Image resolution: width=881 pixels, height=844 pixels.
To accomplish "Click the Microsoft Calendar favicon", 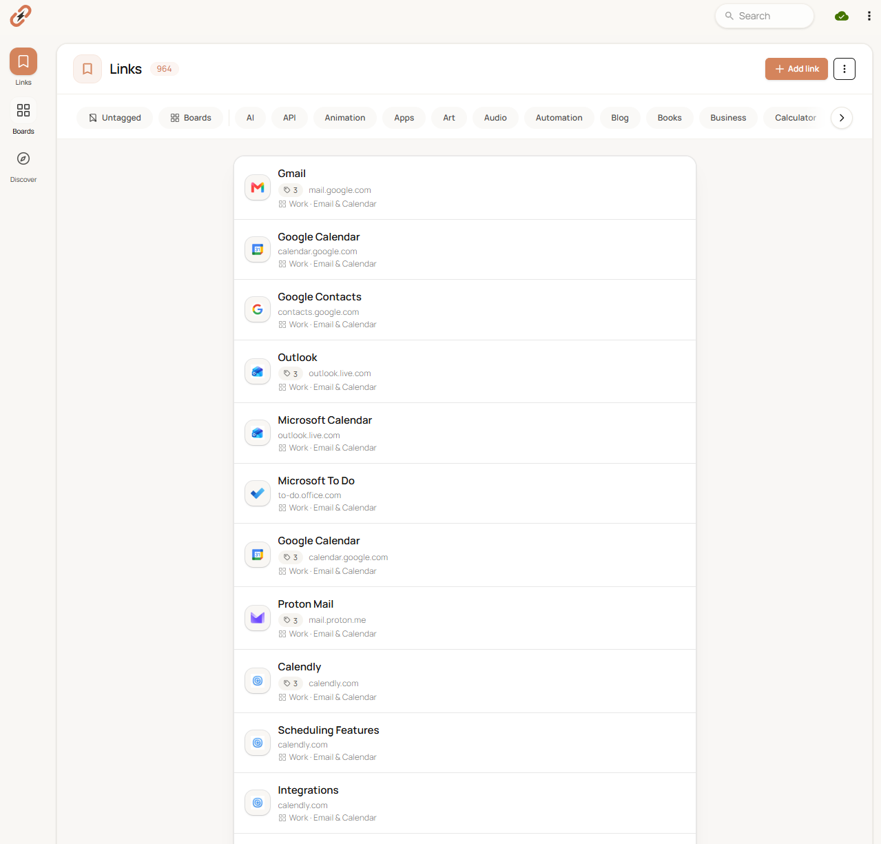I will pyautogui.click(x=258, y=433).
